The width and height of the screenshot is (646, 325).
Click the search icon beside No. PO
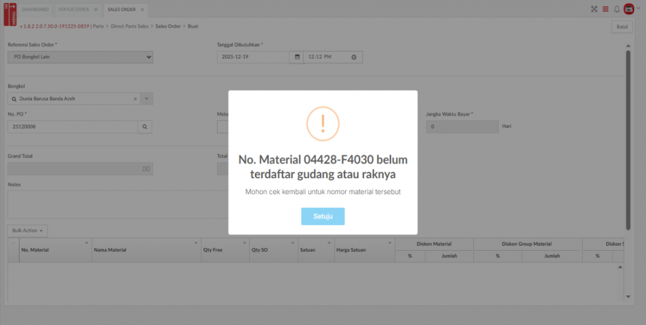tap(144, 127)
